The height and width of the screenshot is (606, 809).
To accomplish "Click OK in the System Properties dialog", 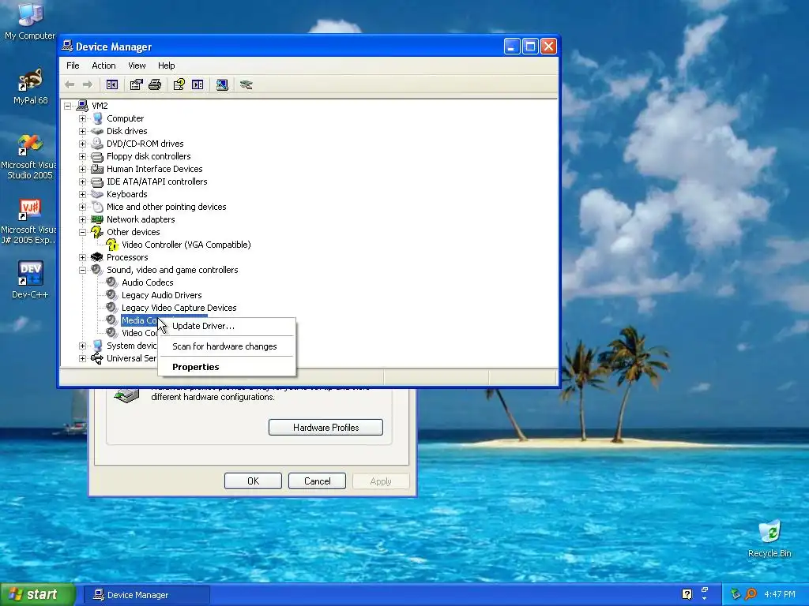I will [x=253, y=481].
